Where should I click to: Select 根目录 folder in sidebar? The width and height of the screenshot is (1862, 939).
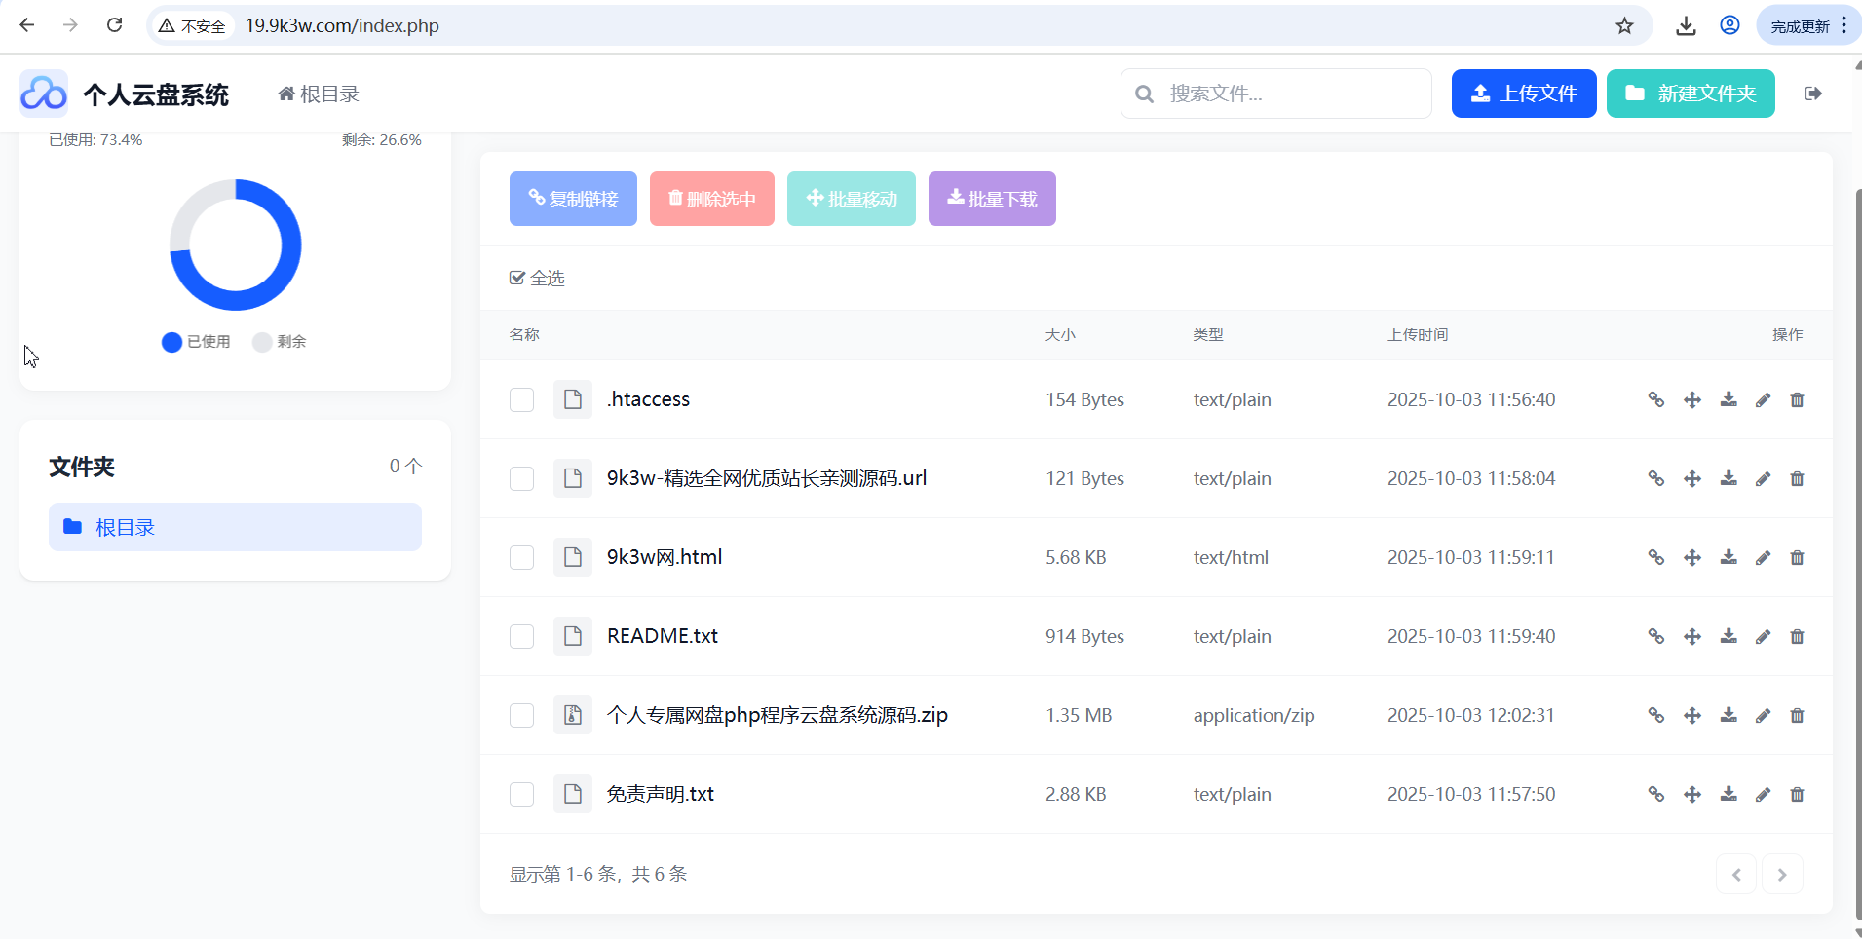coord(235,527)
